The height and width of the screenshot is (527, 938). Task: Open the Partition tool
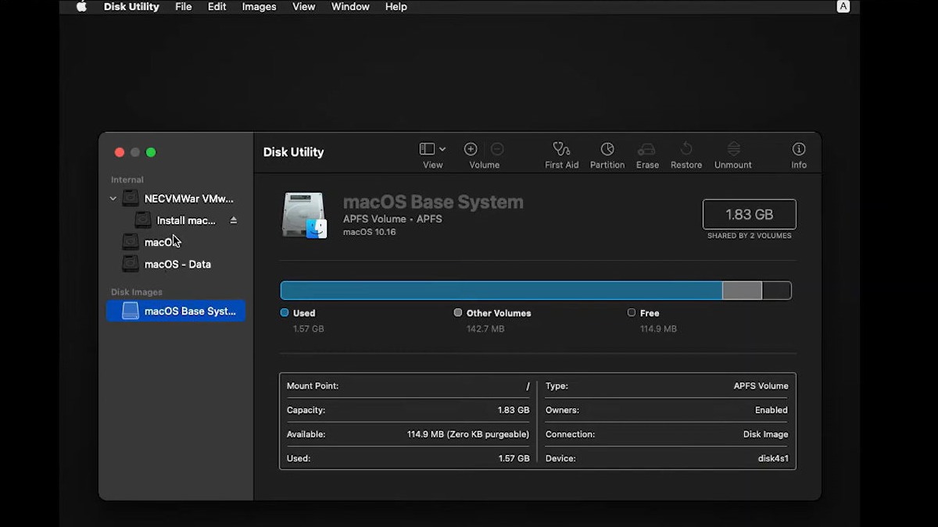click(x=607, y=149)
